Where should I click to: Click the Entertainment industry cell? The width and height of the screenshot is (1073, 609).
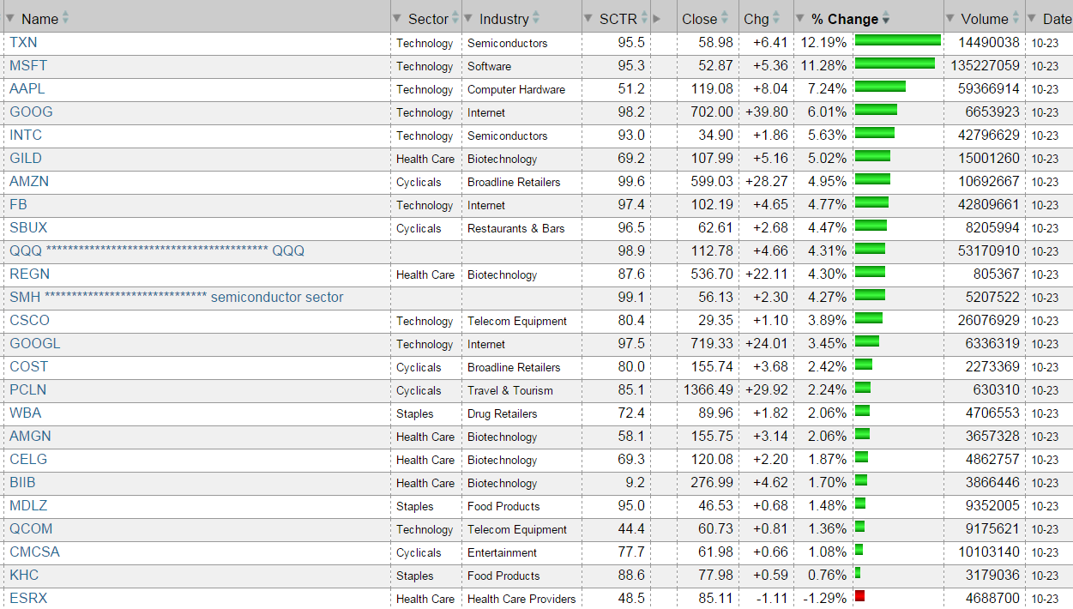click(x=503, y=552)
